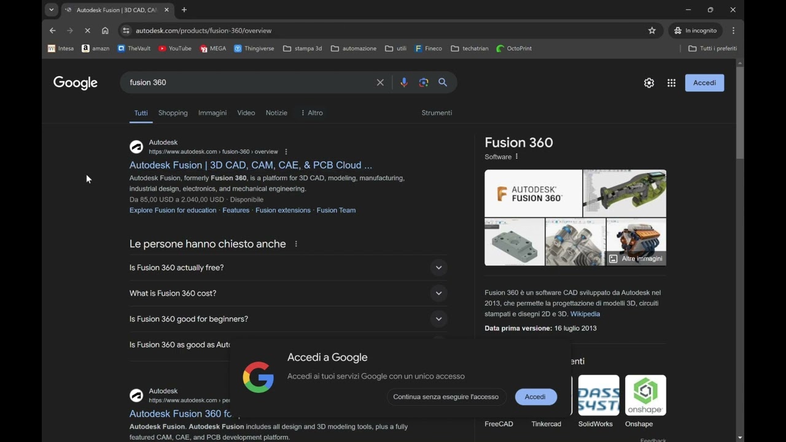Open the amazn bookmark
This screenshot has height=442, width=786.
click(x=96, y=48)
